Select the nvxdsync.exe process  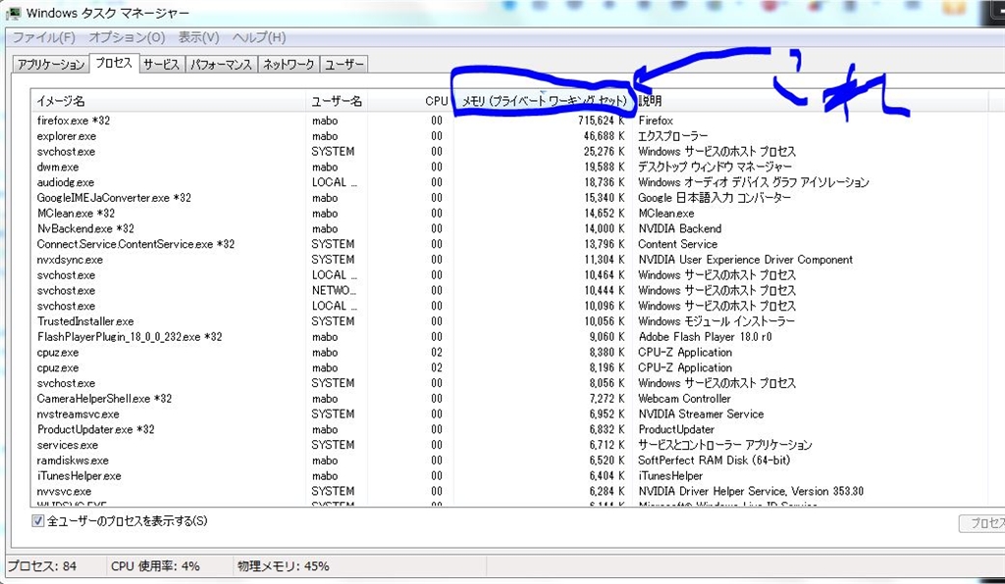pyautogui.click(x=509, y=260)
